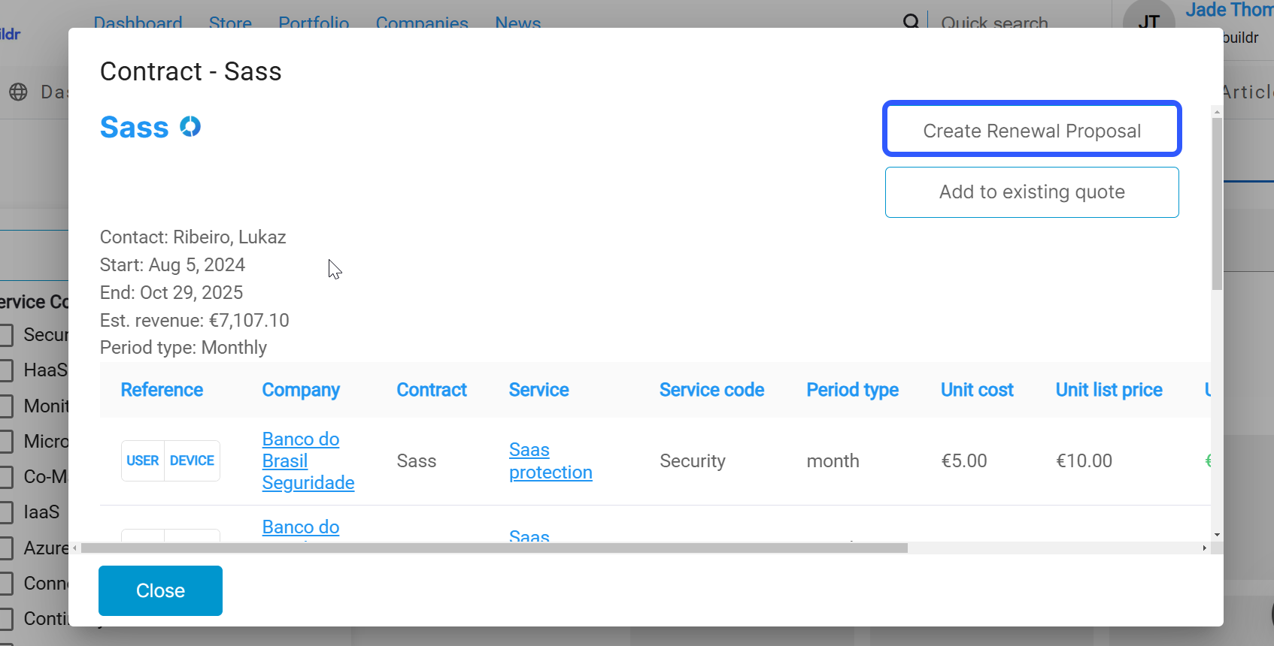Viewport: 1274px width, 646px height.
Task: Select the €10.00 unit list price cell
Action: [x=1084, y=460]
